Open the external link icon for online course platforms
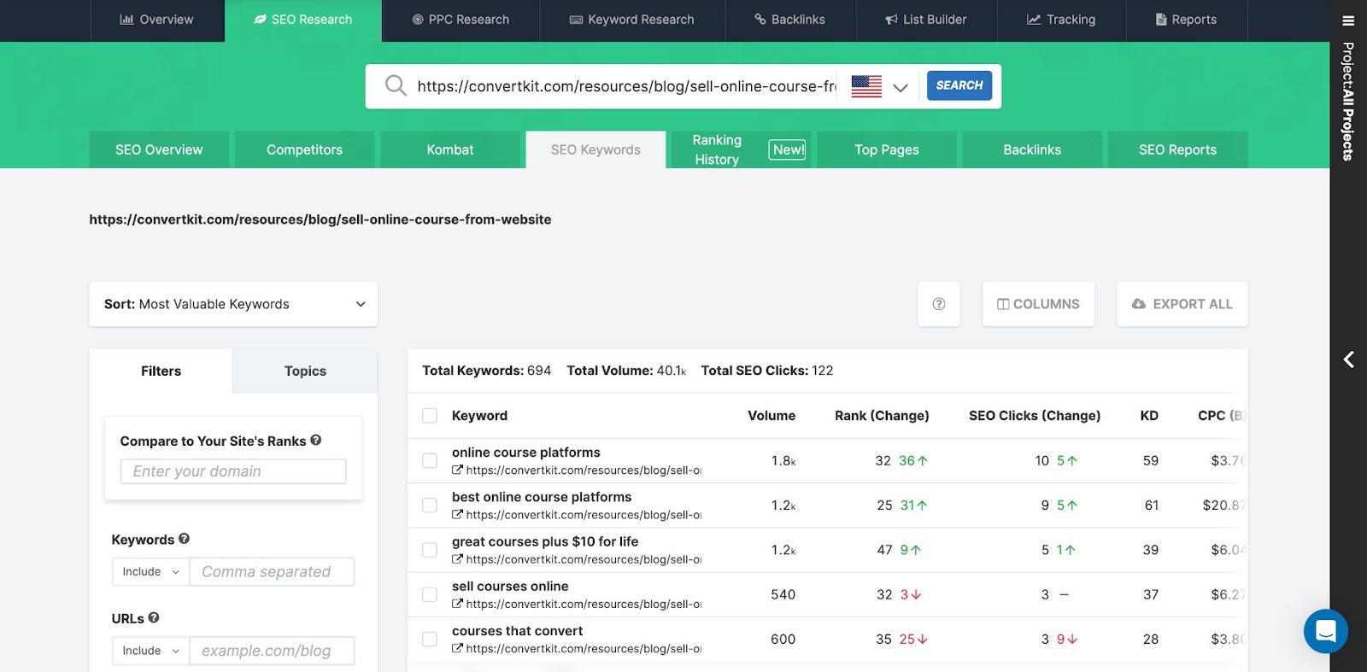The image size is (1367, 672). click(457, 470)
